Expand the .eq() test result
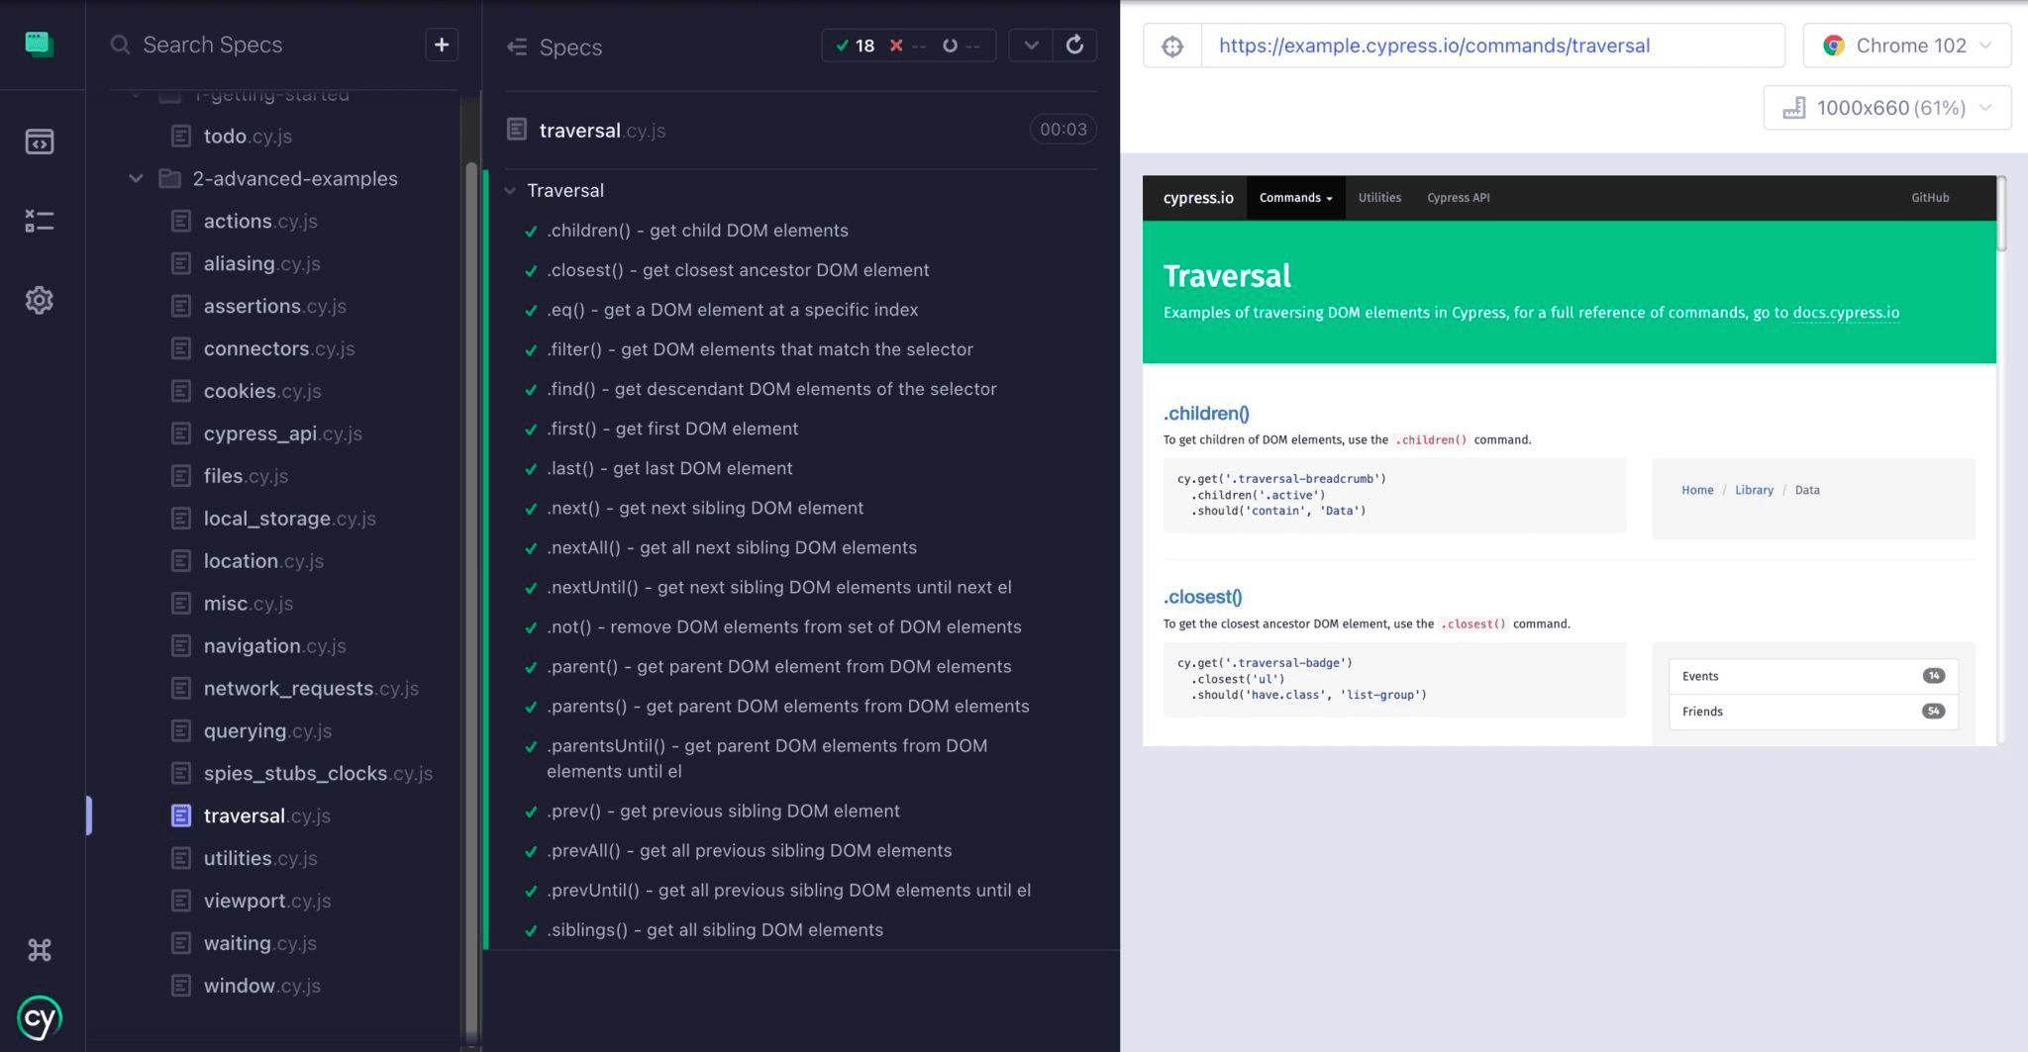The image size is (2028, 1052). [732, 310]
